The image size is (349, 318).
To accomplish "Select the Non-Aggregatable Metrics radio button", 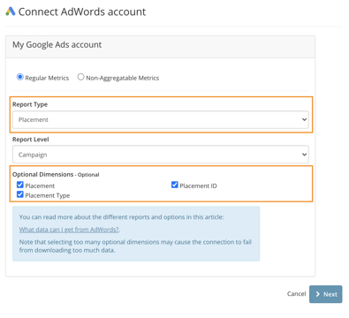I will tap(80, 77).
